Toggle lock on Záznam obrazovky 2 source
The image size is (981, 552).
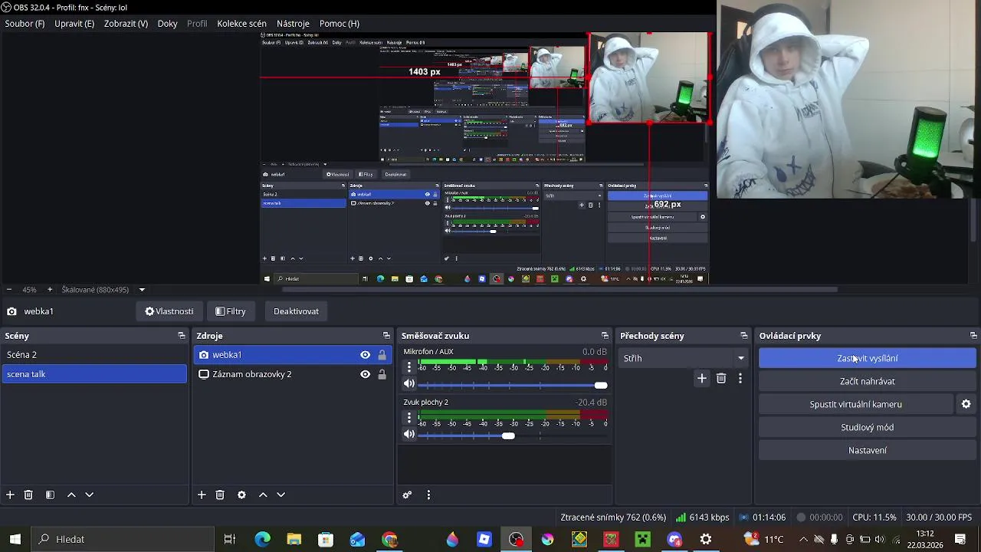click(382, 374)
